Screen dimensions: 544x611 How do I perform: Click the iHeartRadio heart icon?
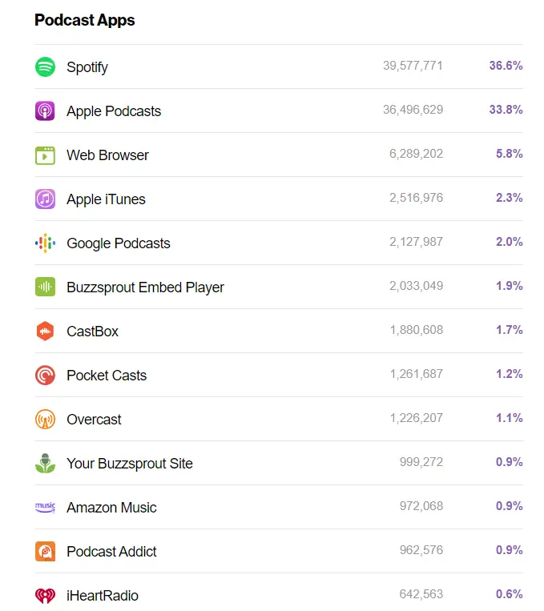click(45, 596)
